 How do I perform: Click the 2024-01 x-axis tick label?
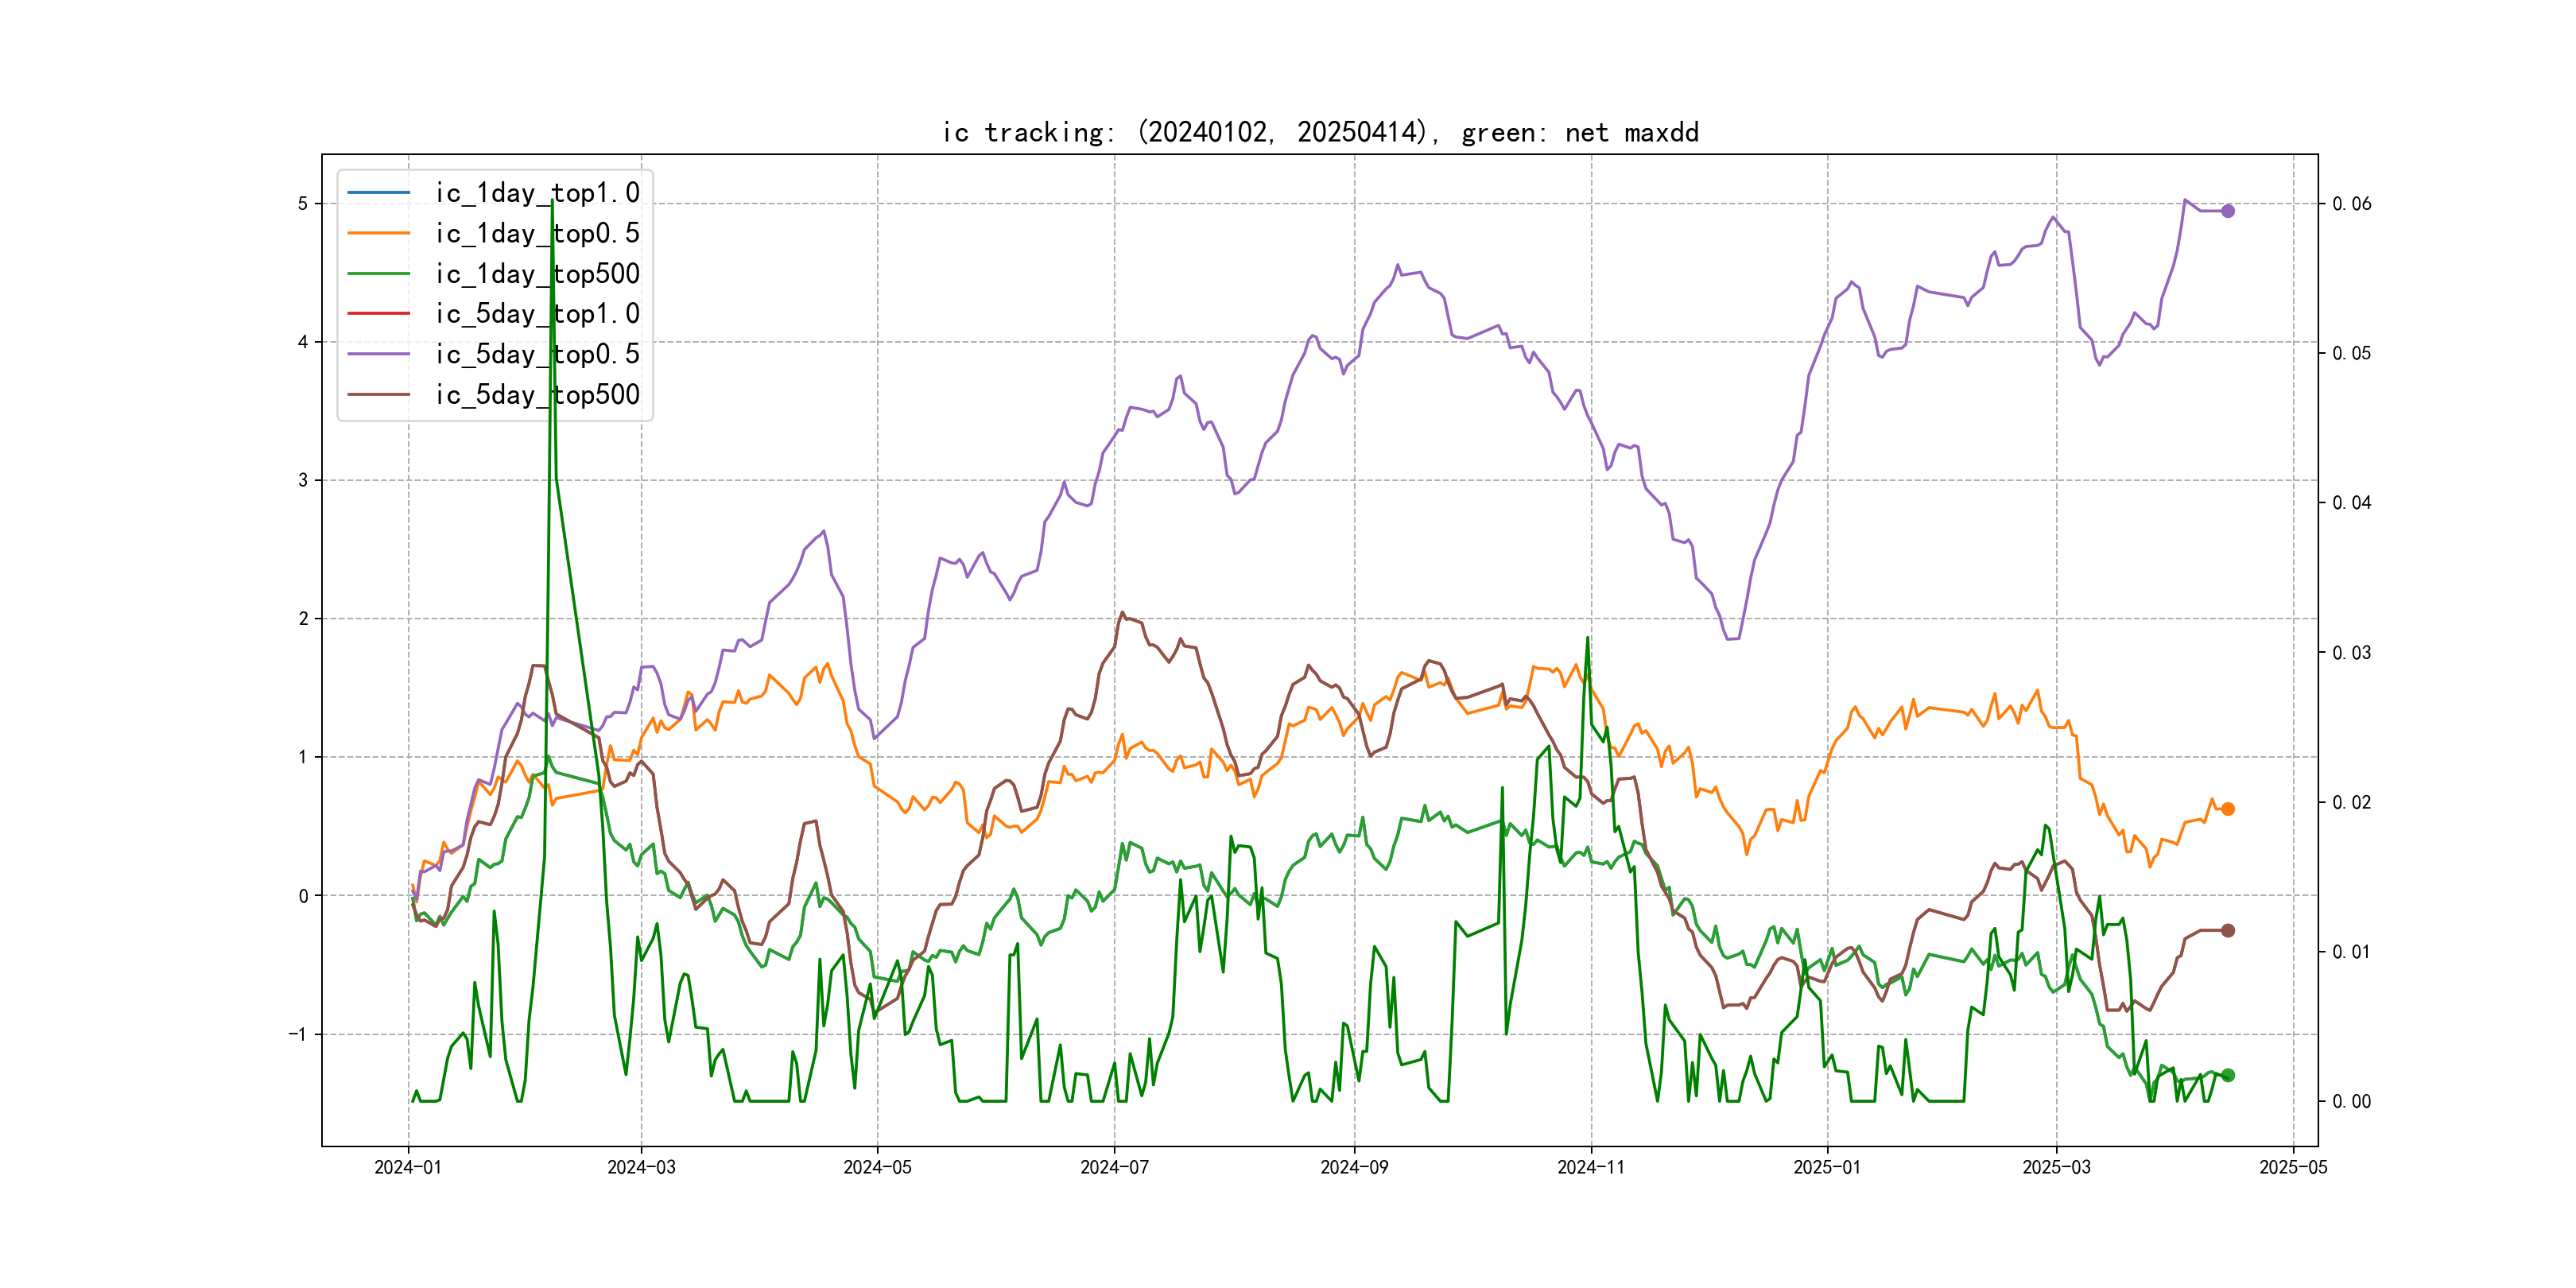tap(407, 1167)
